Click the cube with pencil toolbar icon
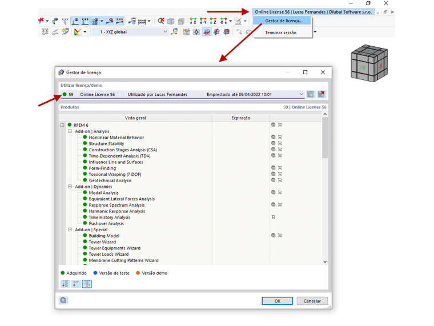 tap(181, 21)
